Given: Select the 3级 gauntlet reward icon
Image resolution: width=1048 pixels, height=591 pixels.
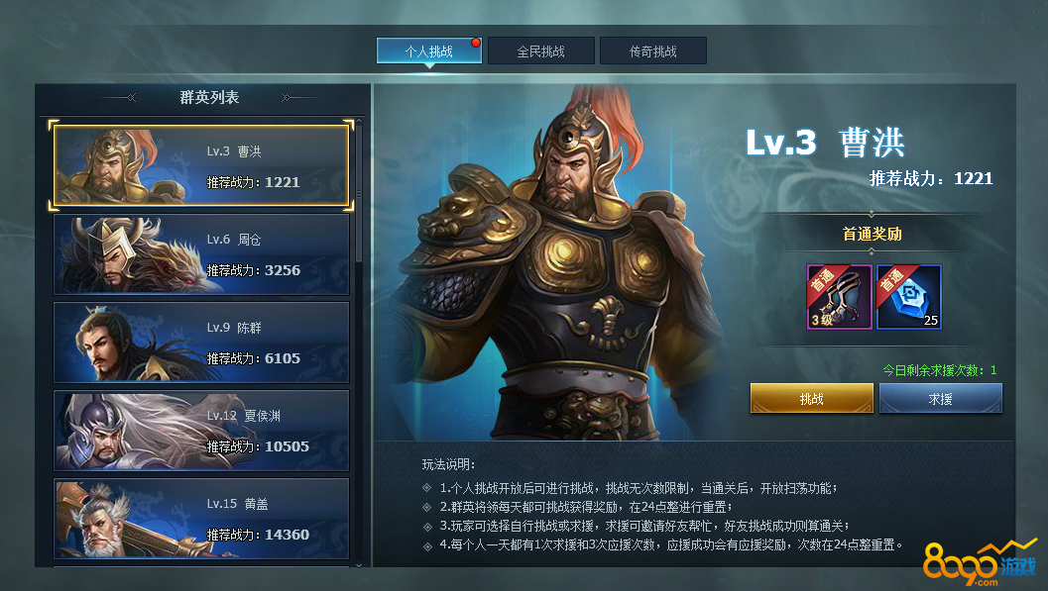Looking at the screenshot, I should [840, 297].
